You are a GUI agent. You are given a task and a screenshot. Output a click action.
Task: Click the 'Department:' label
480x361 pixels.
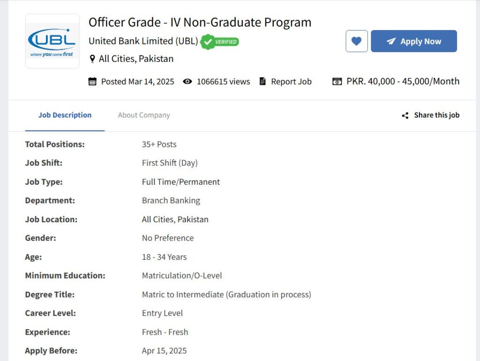coord(50,201)
